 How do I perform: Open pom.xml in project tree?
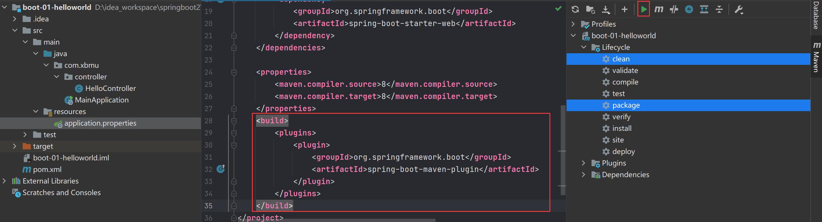[47, 170]
